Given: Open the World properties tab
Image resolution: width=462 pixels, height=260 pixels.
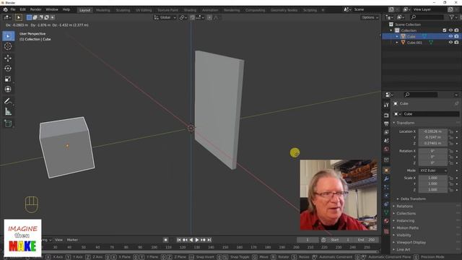Looking at the screenshot, I should (x=386, y=149).
